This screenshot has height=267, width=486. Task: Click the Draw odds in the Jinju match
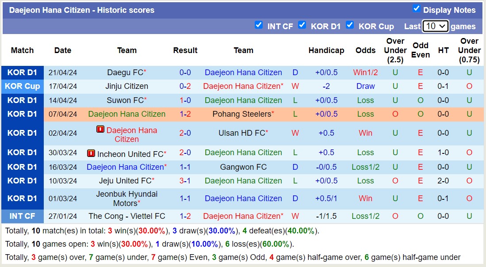pyautogui.click(x=365, y=86)
